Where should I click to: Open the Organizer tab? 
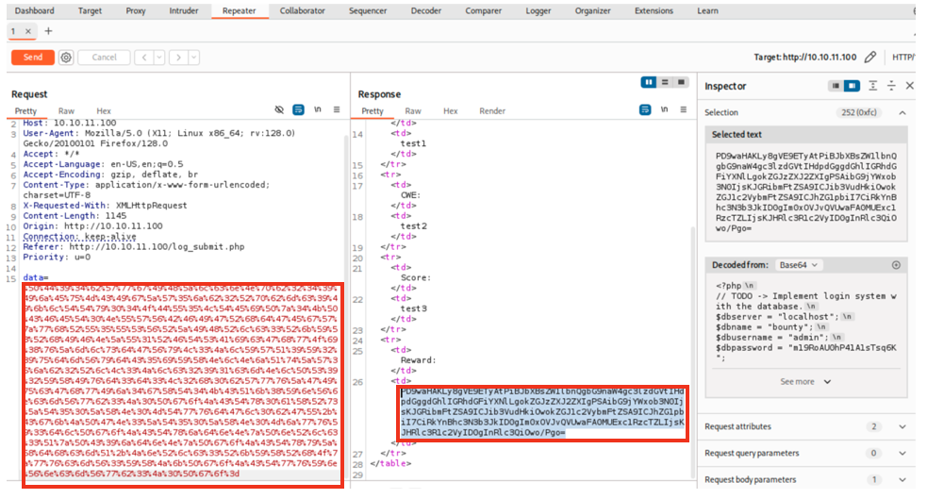point(592,10)
